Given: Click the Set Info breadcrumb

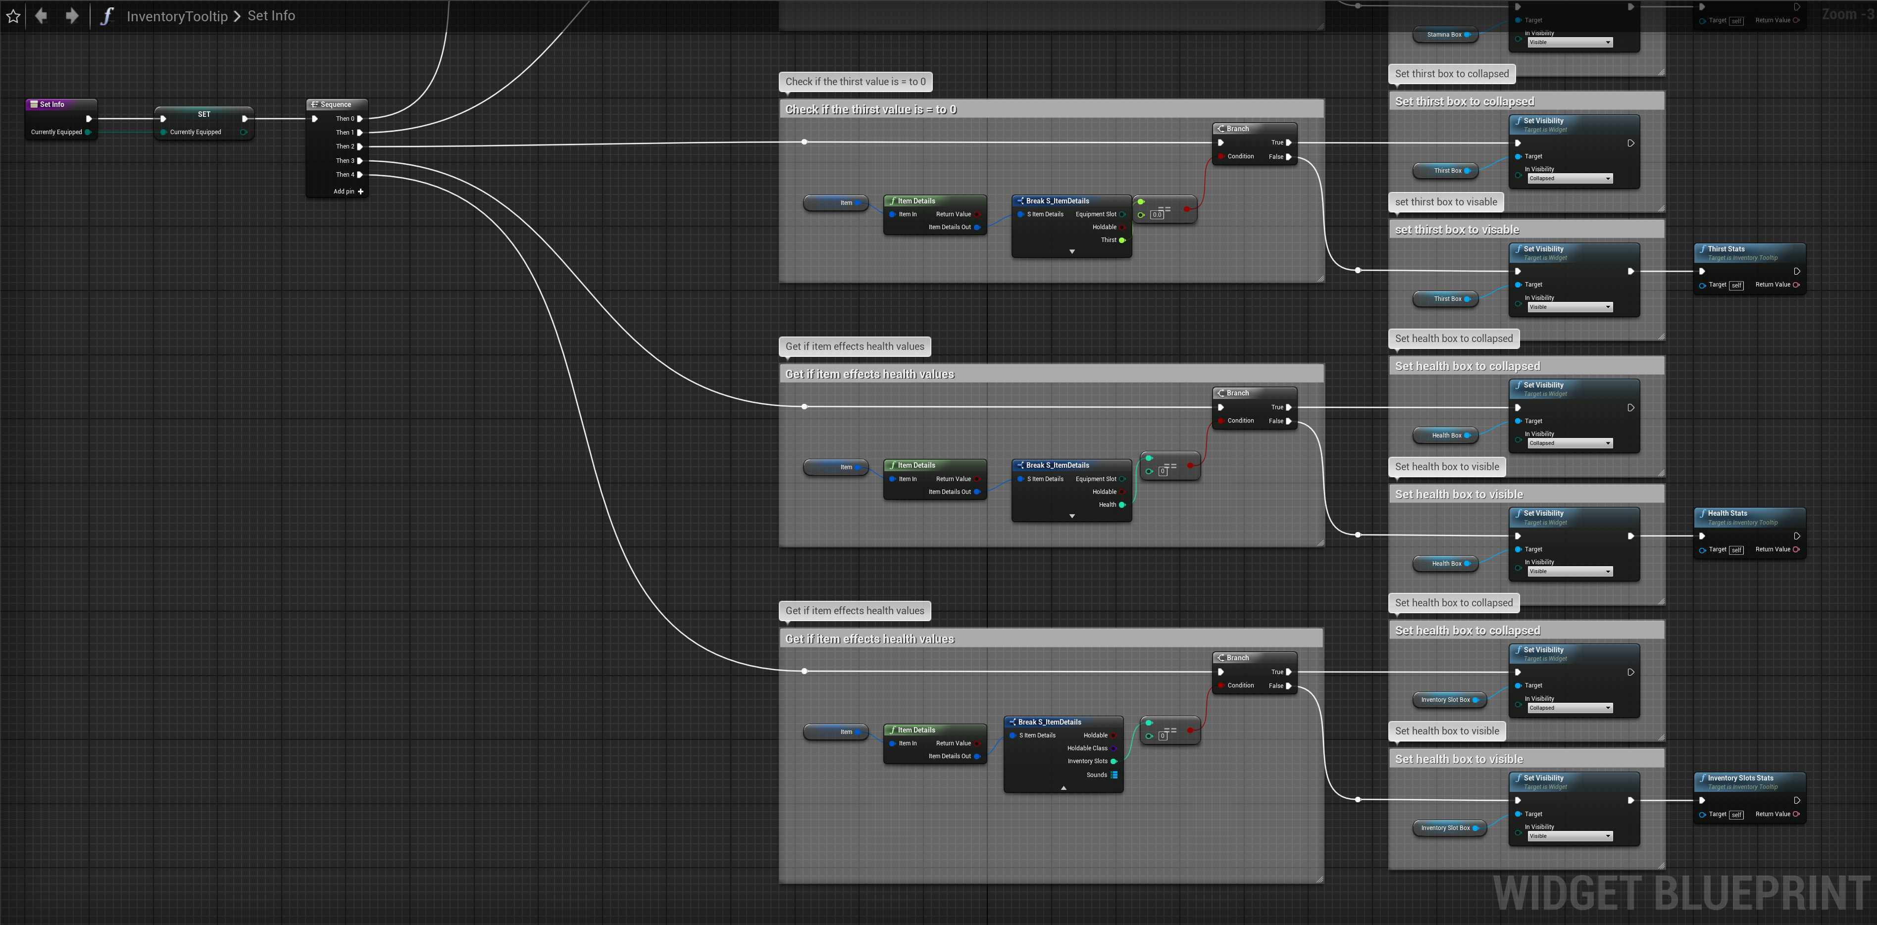Looking at the screenshot, I should pyautogui.click(x=271, y=16).
